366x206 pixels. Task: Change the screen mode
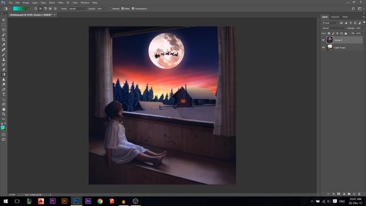click(x=3, y=140)
